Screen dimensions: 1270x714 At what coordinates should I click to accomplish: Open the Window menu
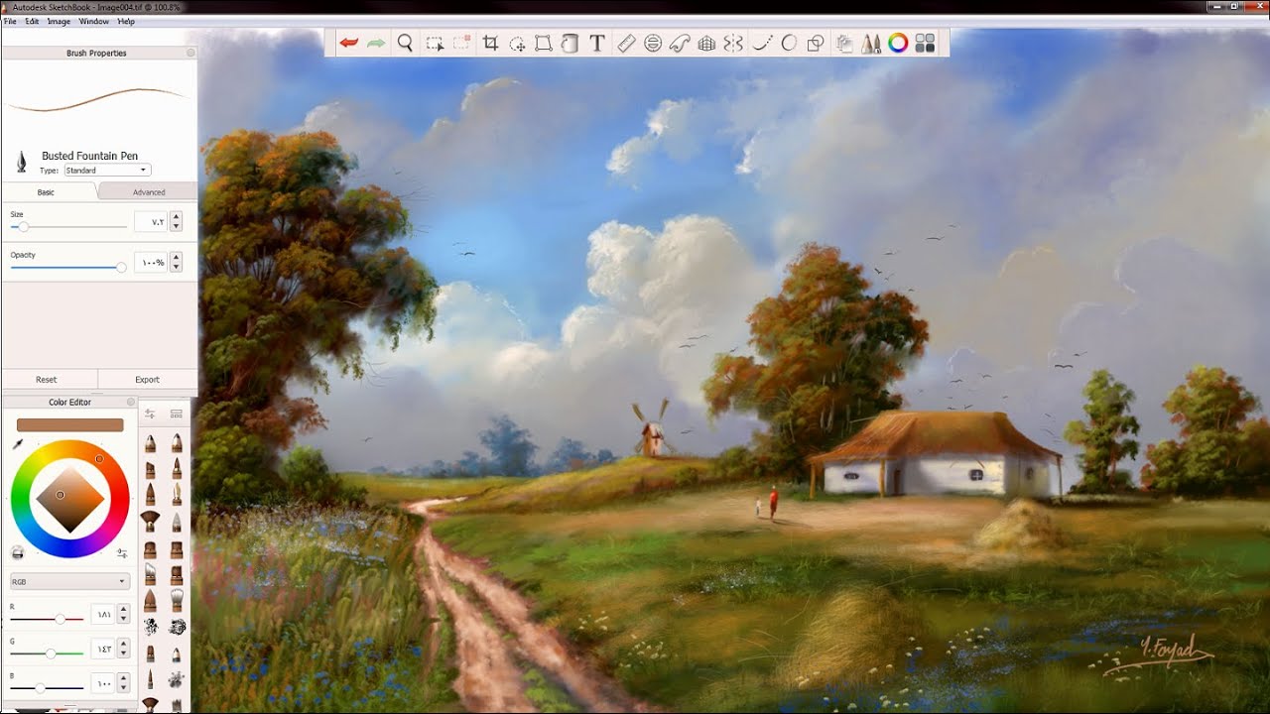click(x=94, y=21)
